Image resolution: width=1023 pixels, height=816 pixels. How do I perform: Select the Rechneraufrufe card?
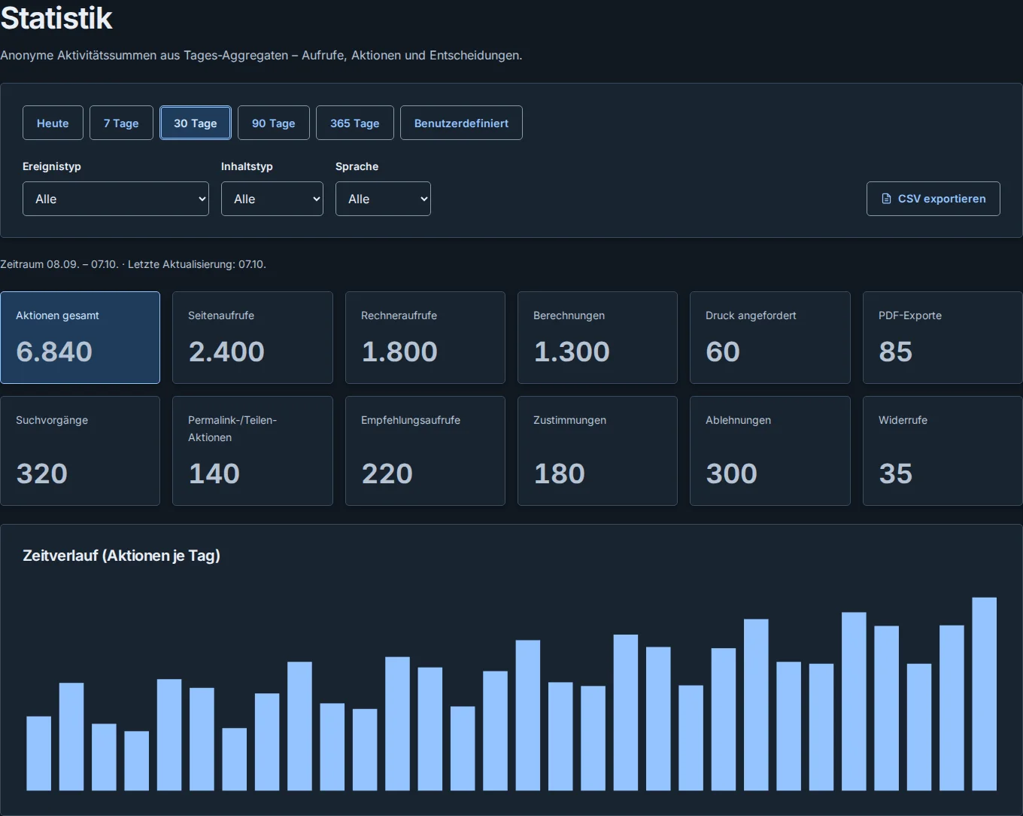coord(425,337)
